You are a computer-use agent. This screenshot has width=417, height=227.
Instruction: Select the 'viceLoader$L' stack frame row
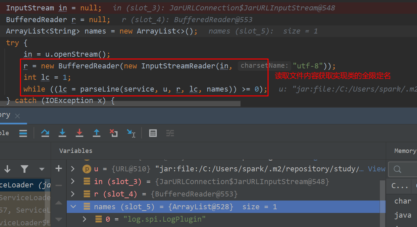(x=25, y=223)
